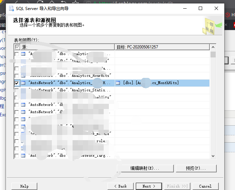This screenshot has width=235, height=190.
Task: Click the 目标: PC-202005061257 column header
Action: tap(162, 47)
